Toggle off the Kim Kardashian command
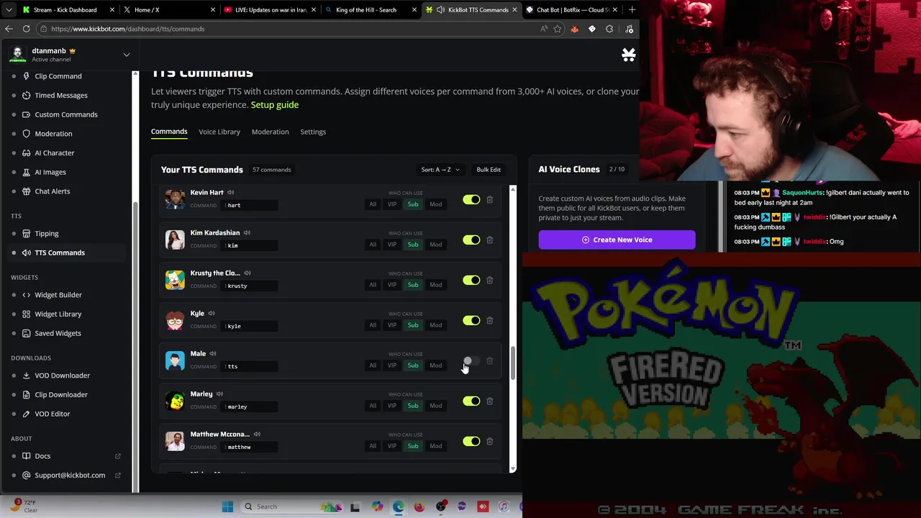This screenshot has height=518, width=921. (x=471, y=240)
